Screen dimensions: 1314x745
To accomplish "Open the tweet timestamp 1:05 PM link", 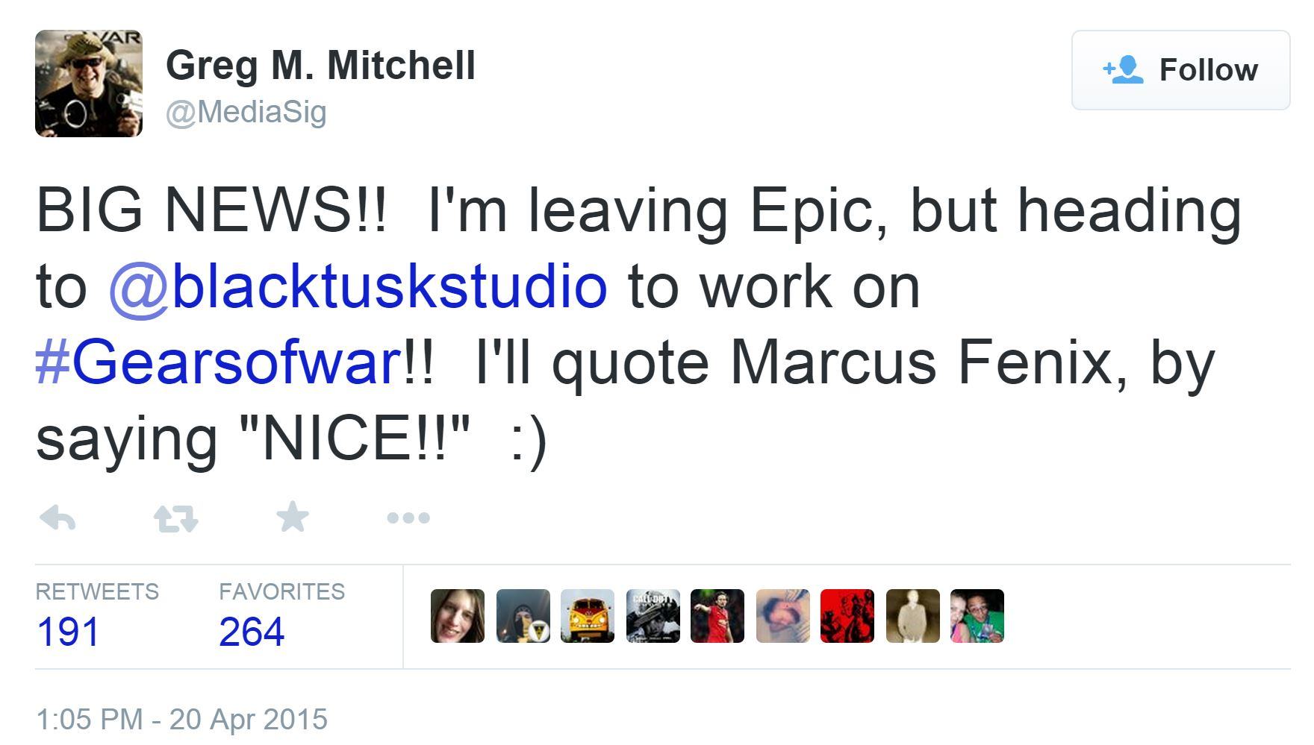I will pyautogui.click(x=181, y=720).
